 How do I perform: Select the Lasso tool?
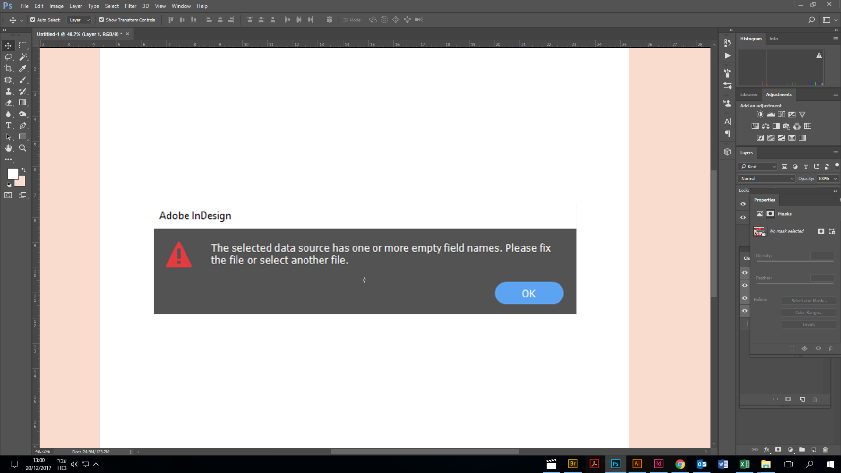[x=8, y=57]
